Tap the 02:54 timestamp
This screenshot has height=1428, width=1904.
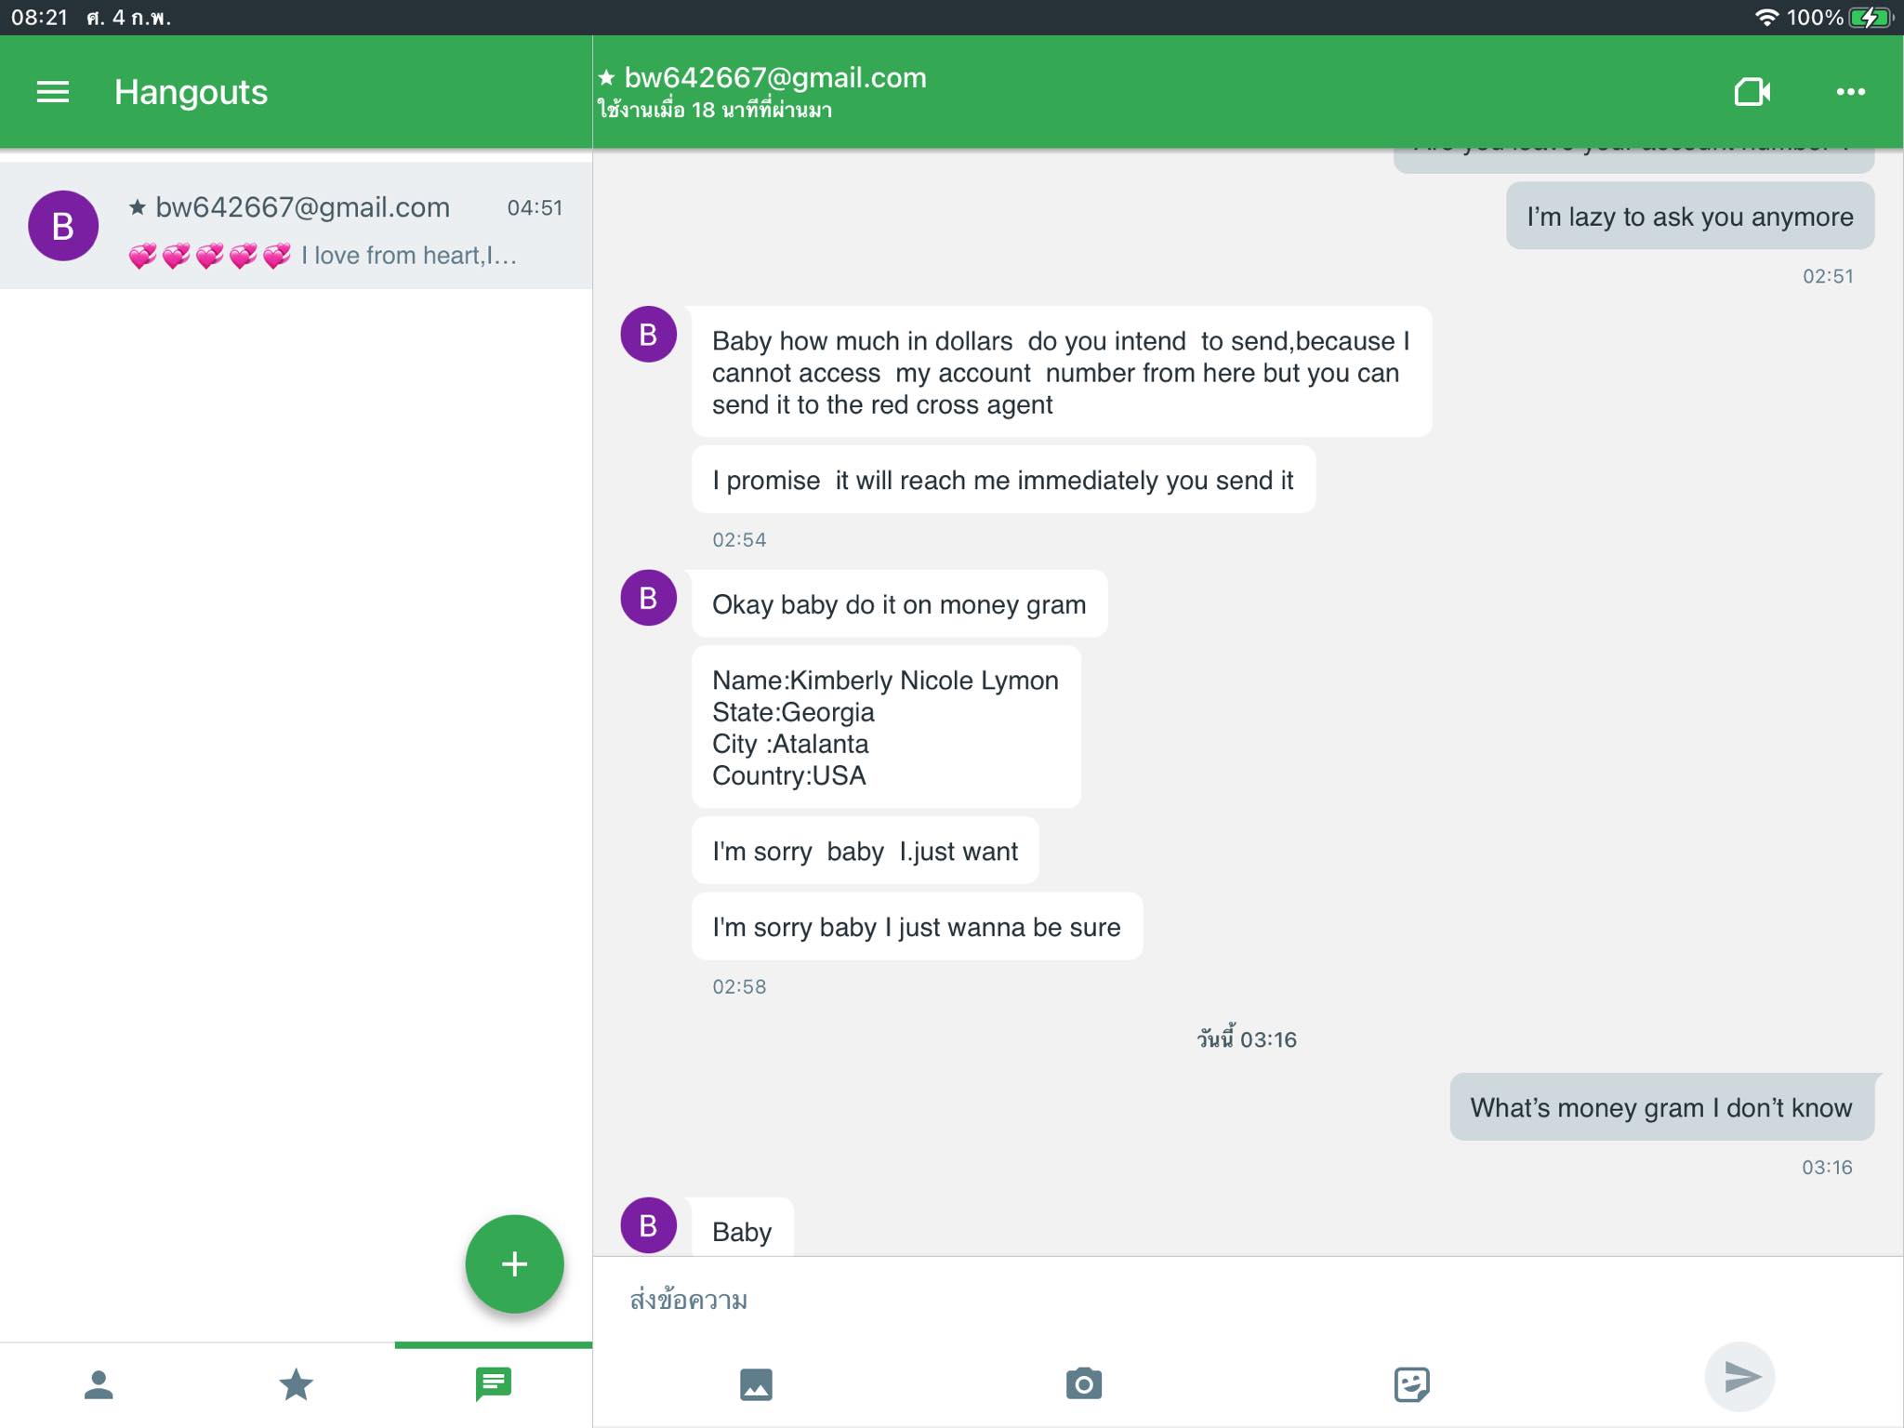point(739,540)
